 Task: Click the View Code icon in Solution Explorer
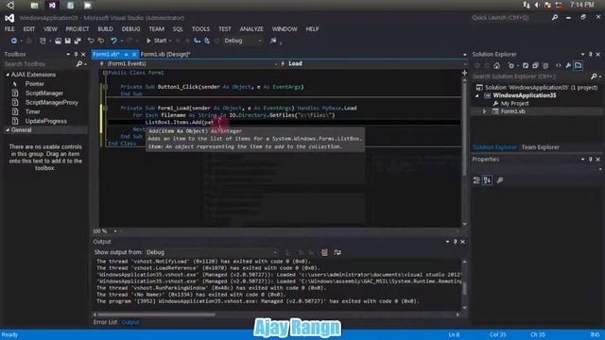[558, 66]
